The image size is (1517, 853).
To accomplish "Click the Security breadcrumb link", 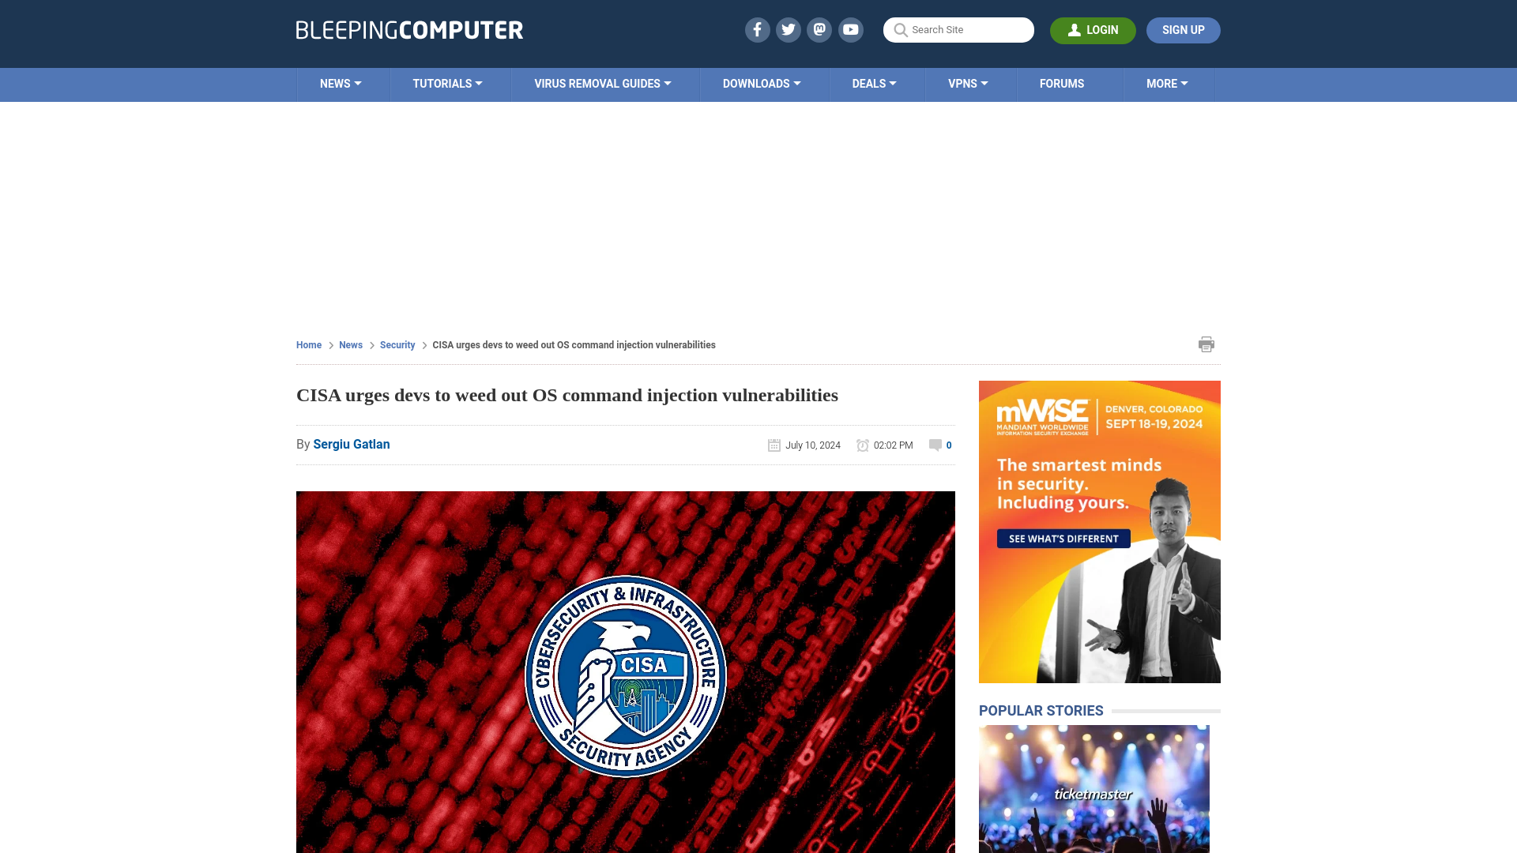I will 397,344.
